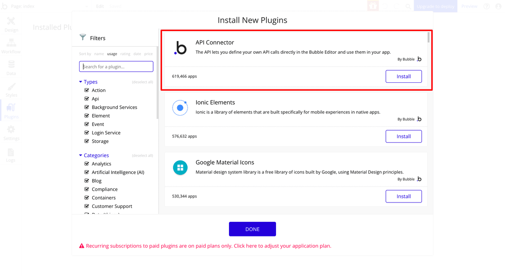
Task: Click the API Connector title
Action: 215,42
